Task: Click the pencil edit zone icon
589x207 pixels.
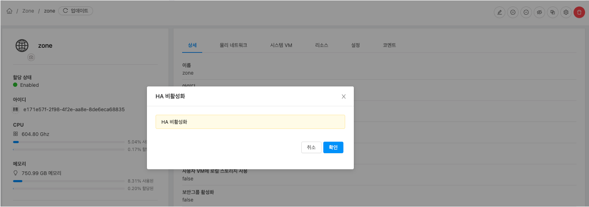Action: pyautogui.click(x=499, y=12)
